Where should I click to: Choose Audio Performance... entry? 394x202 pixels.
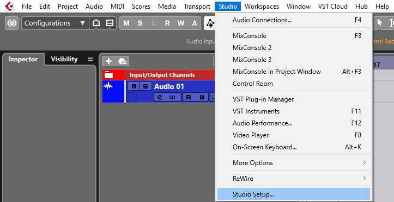click(x=294, y=123)
